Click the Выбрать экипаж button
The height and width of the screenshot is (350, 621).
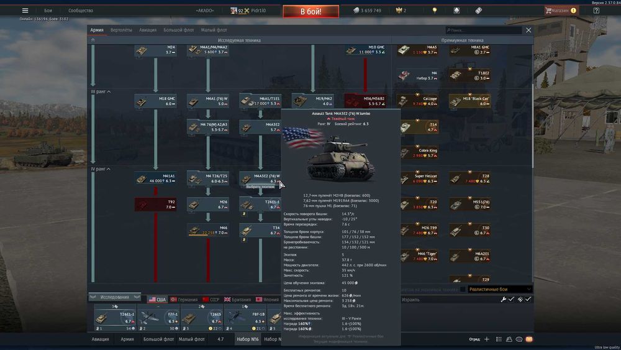click(260, 187)
